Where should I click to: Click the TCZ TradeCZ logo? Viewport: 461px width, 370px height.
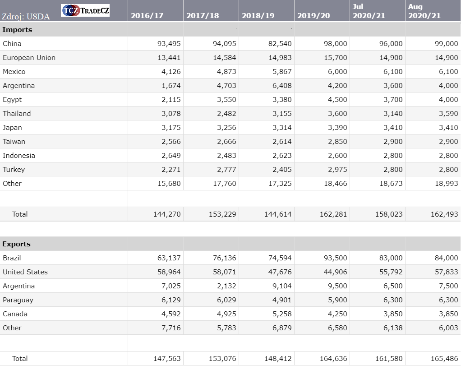(x=85, y=10)
